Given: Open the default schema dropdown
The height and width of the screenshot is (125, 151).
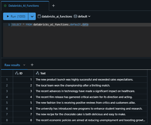Looking at the screenshot, I should pos(82,16).
